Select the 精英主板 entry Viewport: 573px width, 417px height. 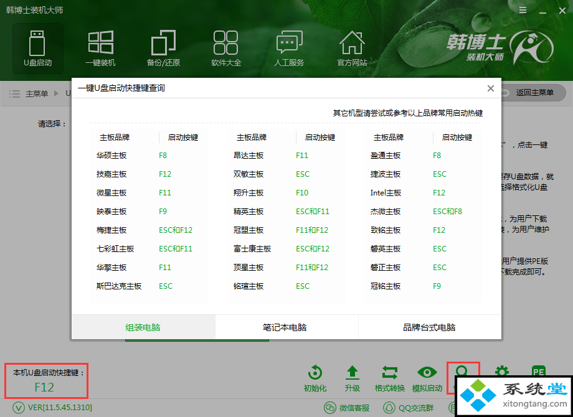249,212
